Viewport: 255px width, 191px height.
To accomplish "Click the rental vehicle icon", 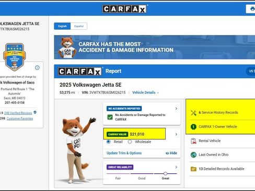I will 193,141.
